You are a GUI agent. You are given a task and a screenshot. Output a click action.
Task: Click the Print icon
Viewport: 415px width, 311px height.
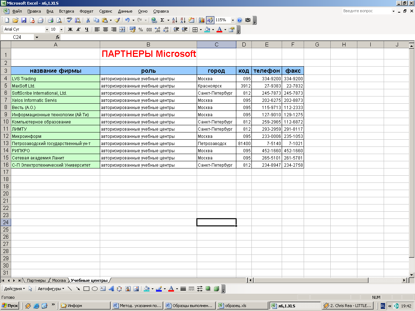pos(50,20)
